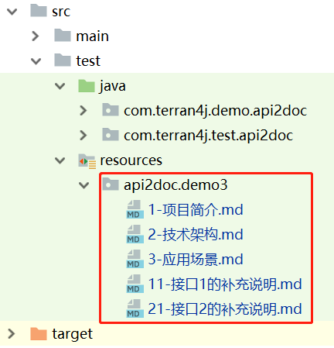Select the resources folder label
Viewport: 334px width, 348px height.
(131, 160)
